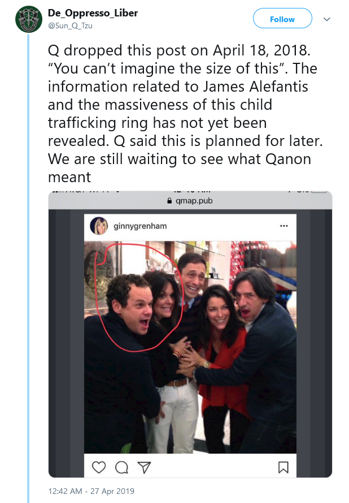Click the ginnygrenham round profile picture
The width and height of the screenshot is (349, 503).
[x=99, y=226]
